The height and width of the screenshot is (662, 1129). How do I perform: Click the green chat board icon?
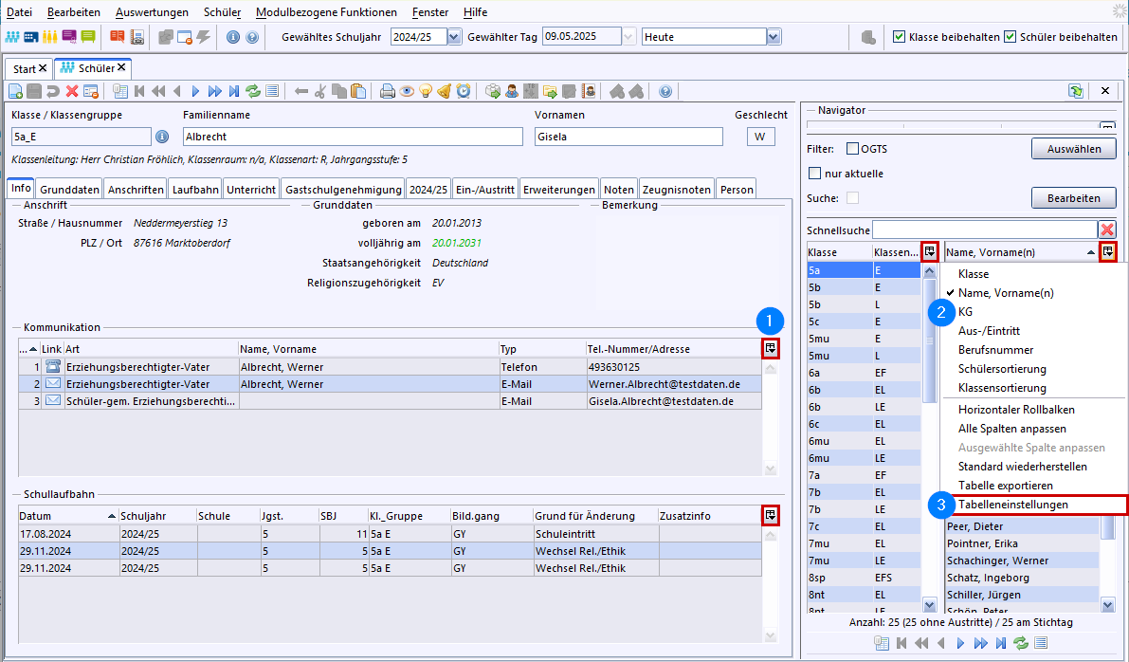(88, 37)
